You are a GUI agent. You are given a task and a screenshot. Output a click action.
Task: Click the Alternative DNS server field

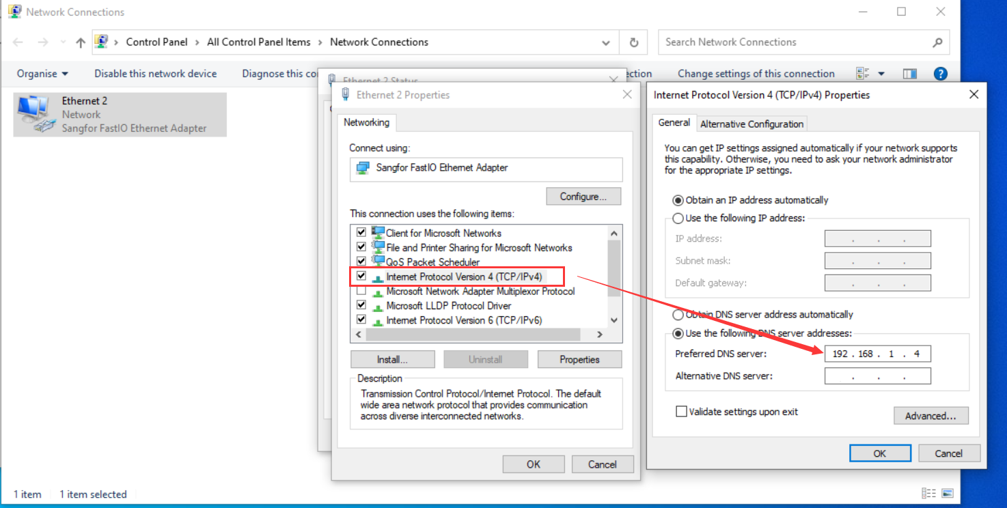point(877,376)
